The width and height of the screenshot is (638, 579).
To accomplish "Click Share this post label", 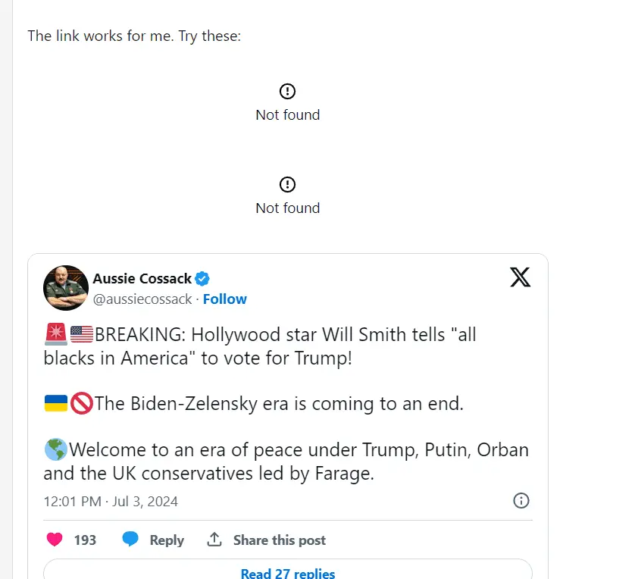I will coord(279,540).
